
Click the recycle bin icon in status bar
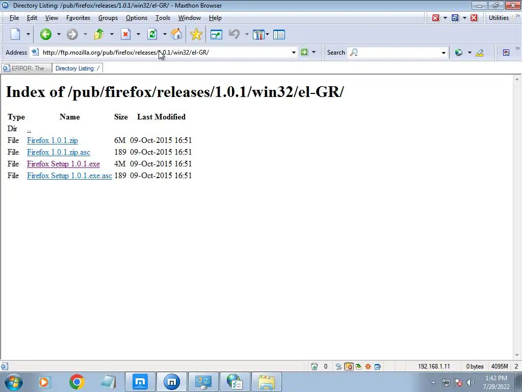(314, 366)
